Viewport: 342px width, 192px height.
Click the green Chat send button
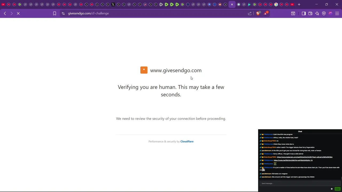coord(337,189)
